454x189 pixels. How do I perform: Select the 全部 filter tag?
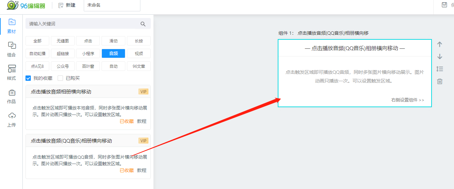(x=37, y=41)
